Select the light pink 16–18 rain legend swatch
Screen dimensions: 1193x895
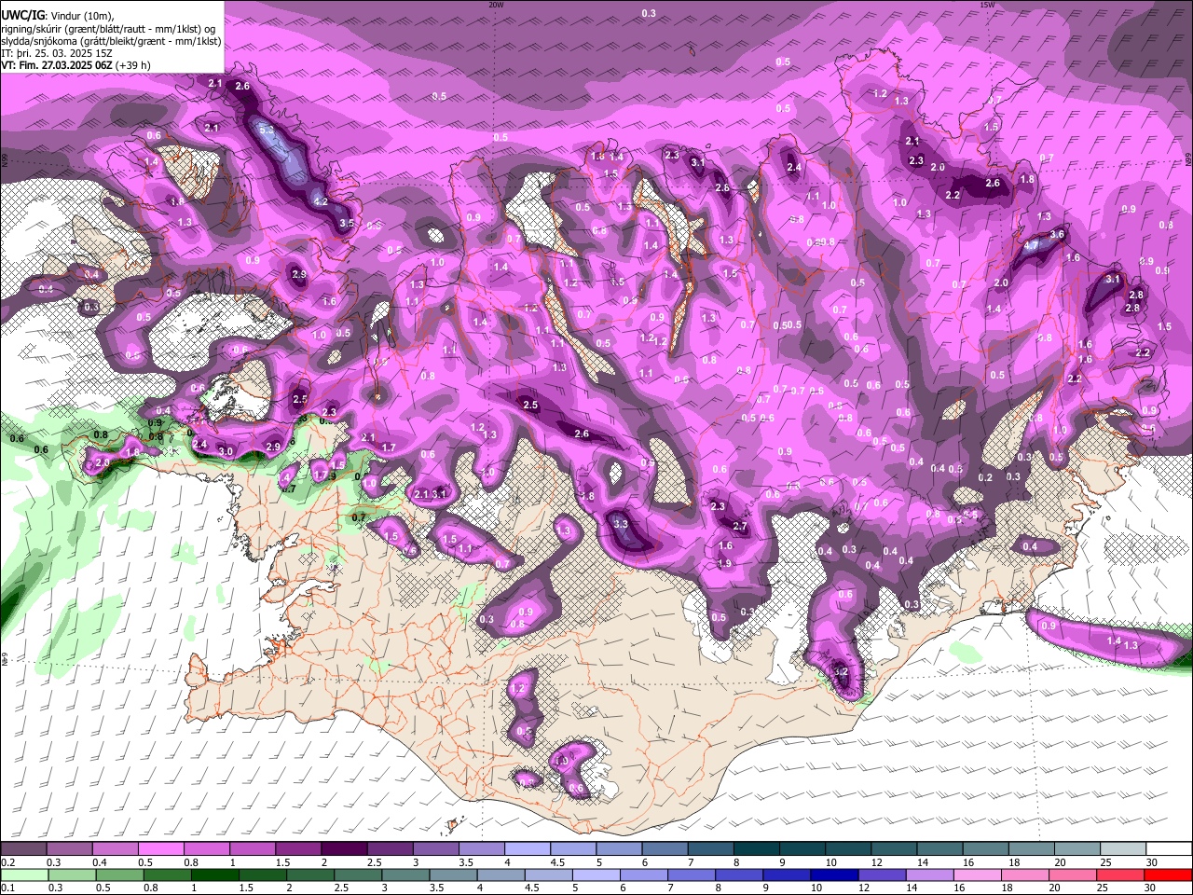[979, 875]
